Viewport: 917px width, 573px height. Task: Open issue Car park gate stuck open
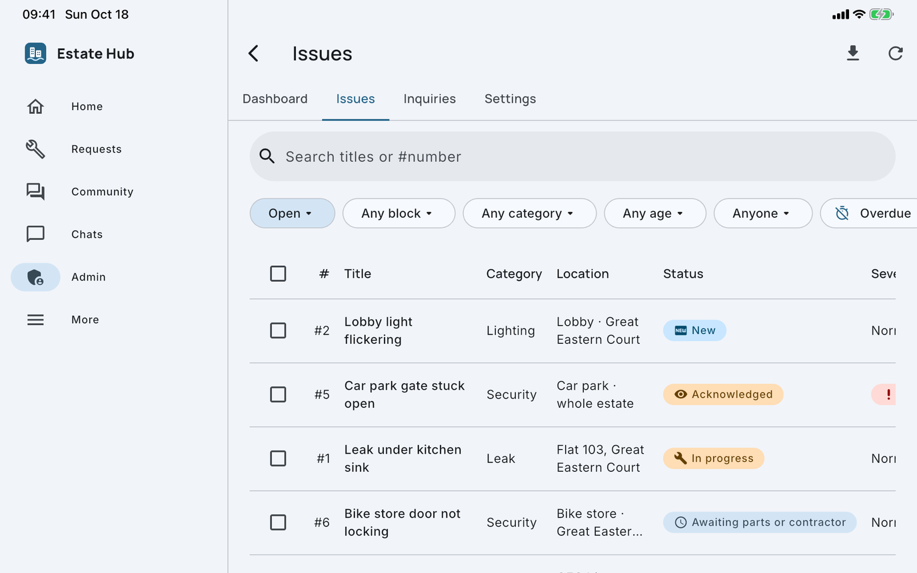405,394
